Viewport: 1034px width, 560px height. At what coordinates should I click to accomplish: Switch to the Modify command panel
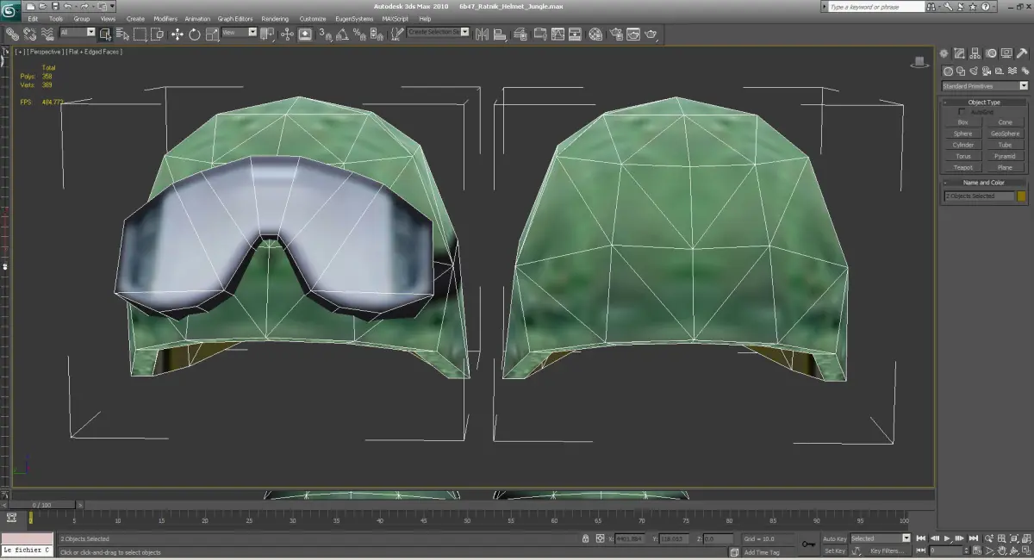click(x=959, y=53)
